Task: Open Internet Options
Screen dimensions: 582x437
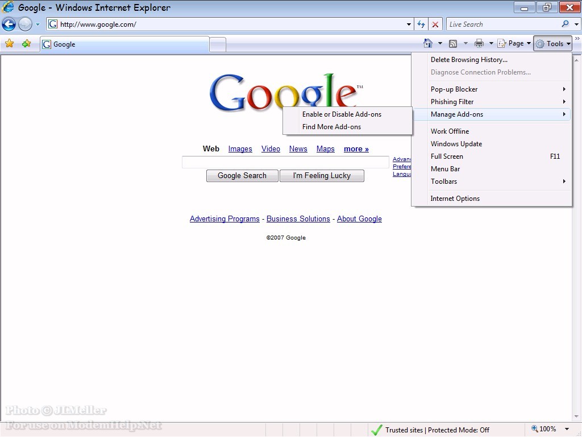Action: coord(492,199)
